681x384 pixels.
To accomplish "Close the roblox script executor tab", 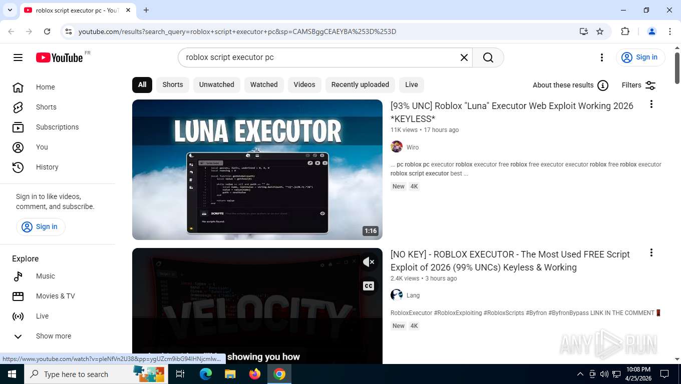I will coord(128,10).
